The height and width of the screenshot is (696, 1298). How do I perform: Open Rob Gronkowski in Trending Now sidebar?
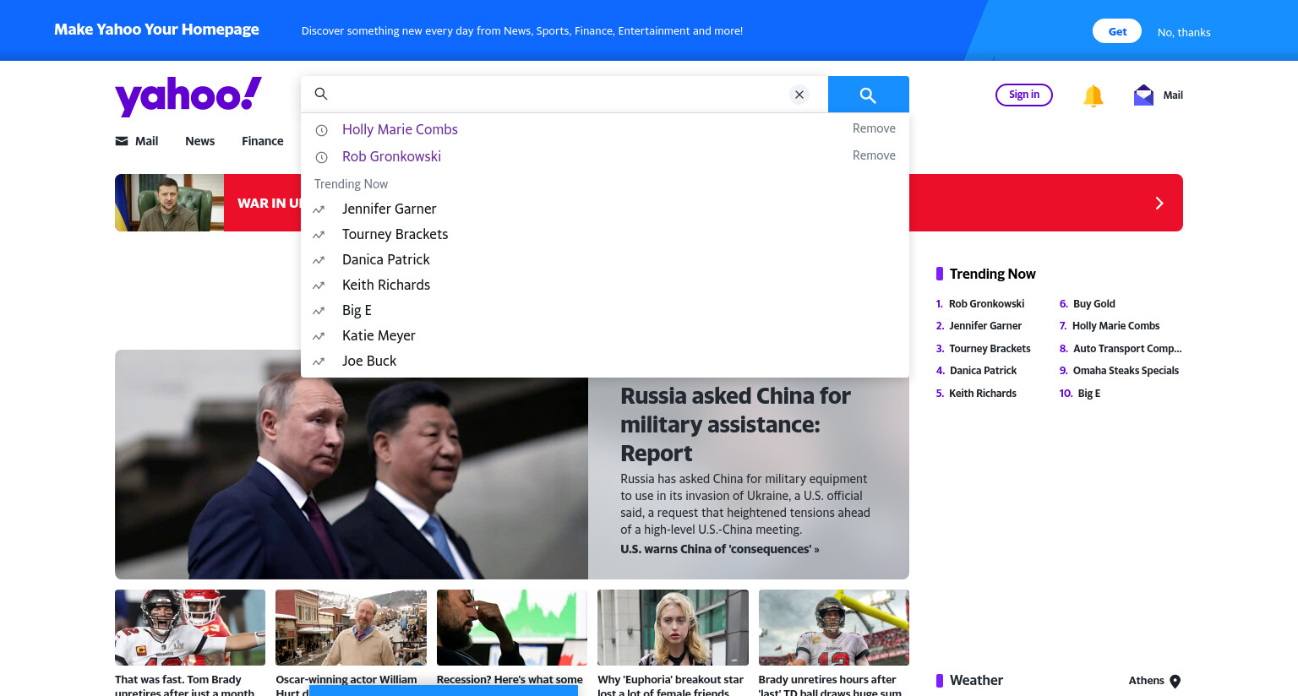coord(986,304)
